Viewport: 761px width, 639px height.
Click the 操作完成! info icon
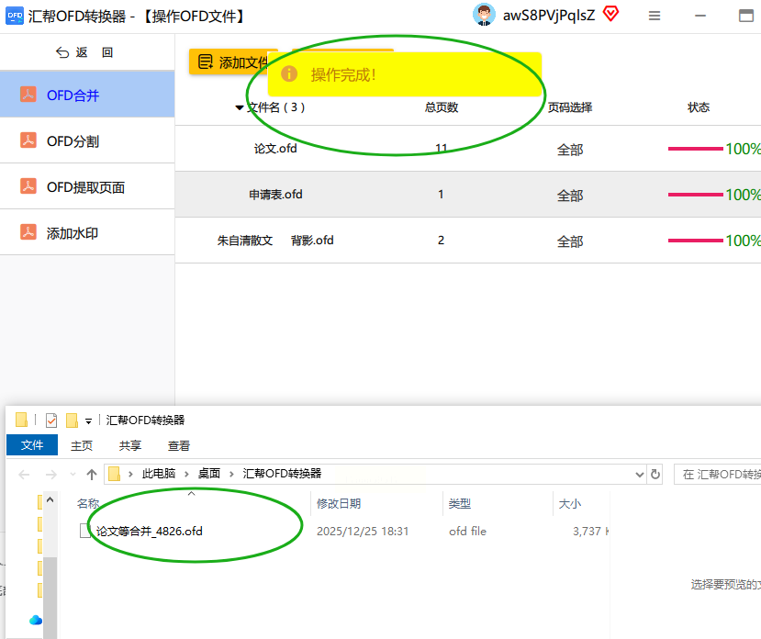point(289,73)
